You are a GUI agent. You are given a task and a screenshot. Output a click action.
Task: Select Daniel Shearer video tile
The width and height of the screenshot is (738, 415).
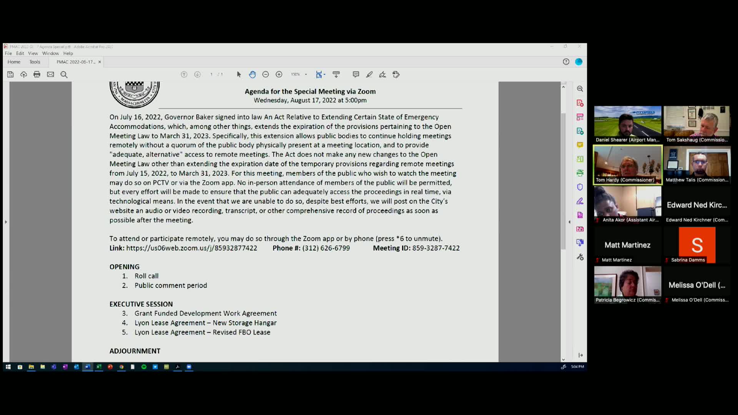coord(628,124)
